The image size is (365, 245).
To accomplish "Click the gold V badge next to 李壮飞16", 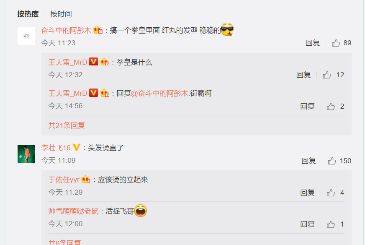I will click(77, 147).
